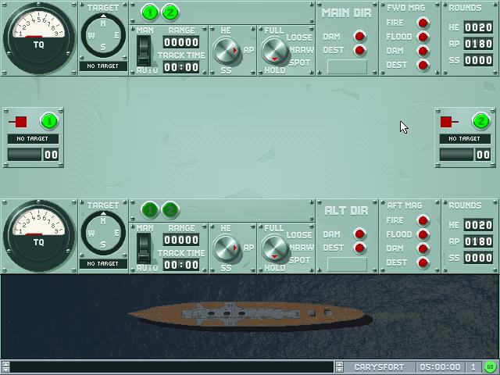Click the alt director target compass
The image size is (500, 375).
(x=103, y=234)
